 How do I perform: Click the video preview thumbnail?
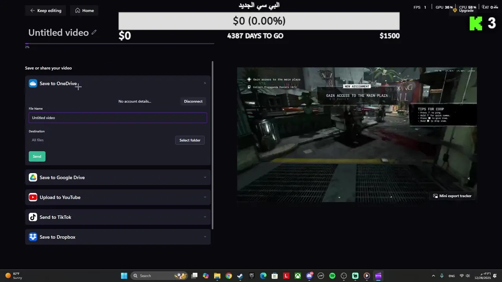[357, 135]
